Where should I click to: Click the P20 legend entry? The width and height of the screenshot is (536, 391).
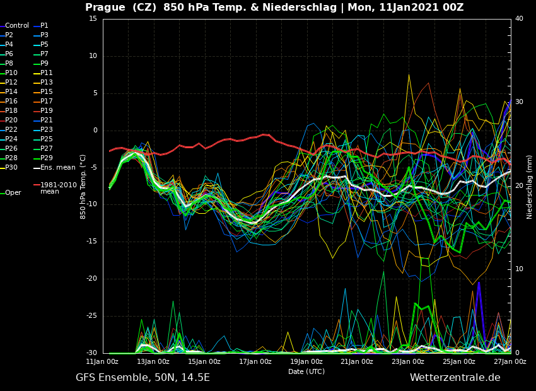pos(11,120)
